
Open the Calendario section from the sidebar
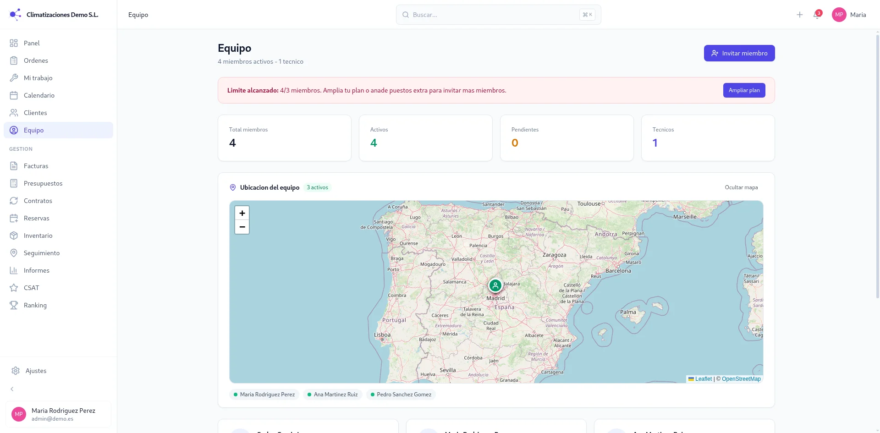coord(38,95)
